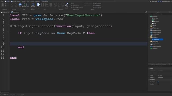Click the Workspace globe icon in Explorer

pyautogui.click(x=151, y=16)
